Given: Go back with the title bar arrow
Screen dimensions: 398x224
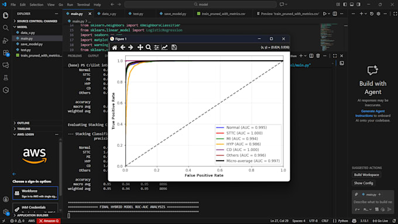Looking at the screenshot, I should (112, 4).
